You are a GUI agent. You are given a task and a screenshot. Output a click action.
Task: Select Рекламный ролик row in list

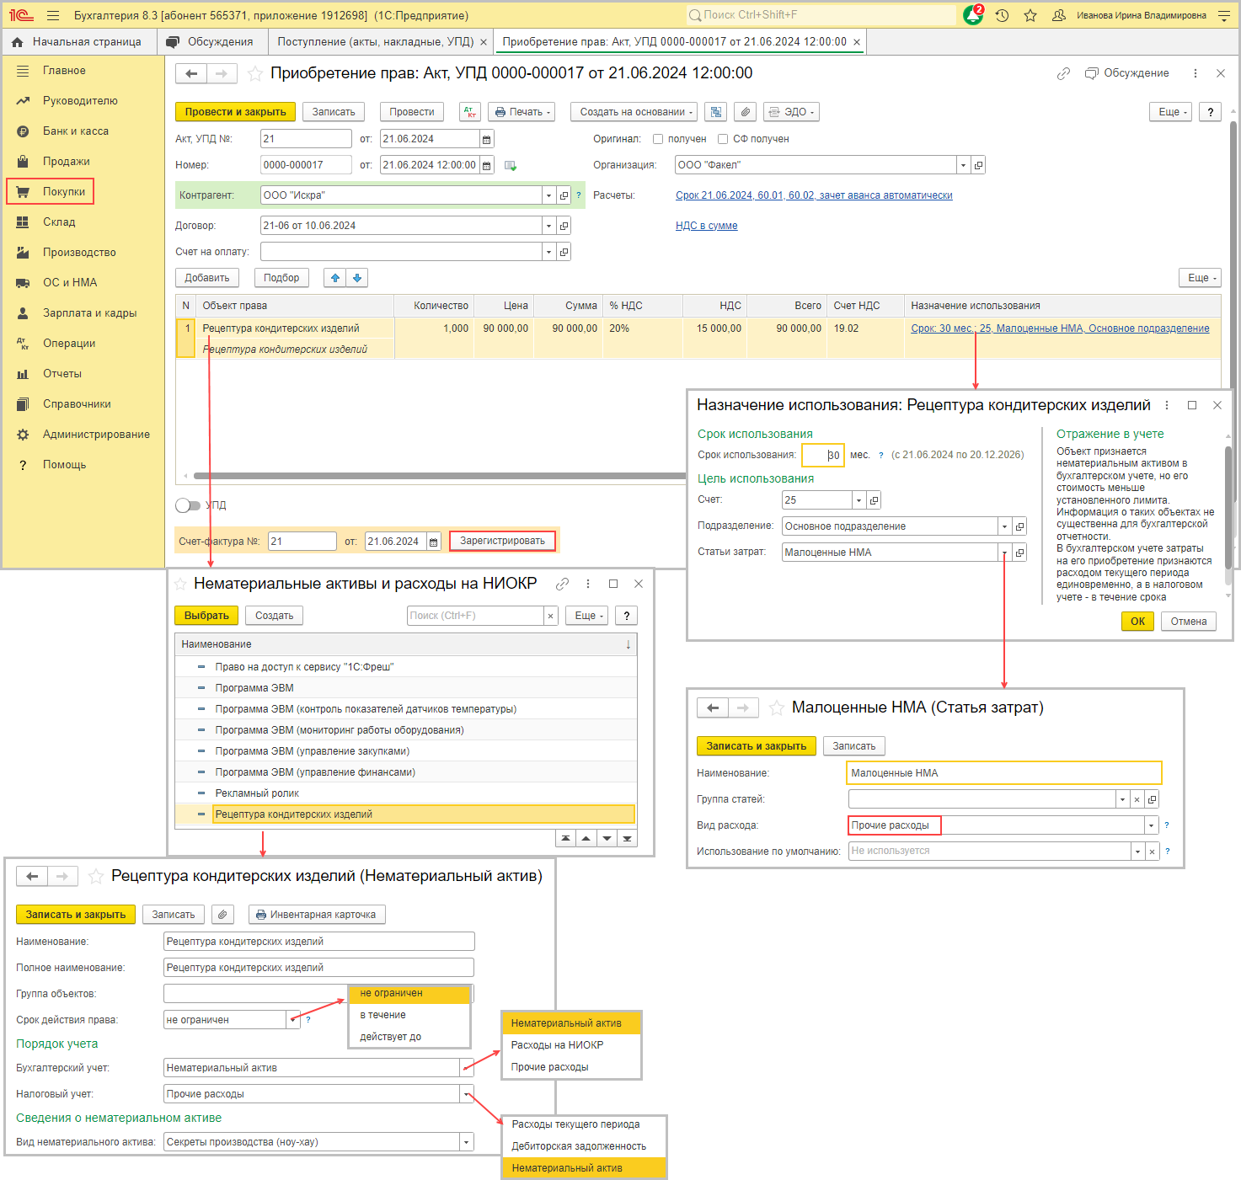(405, 793)
